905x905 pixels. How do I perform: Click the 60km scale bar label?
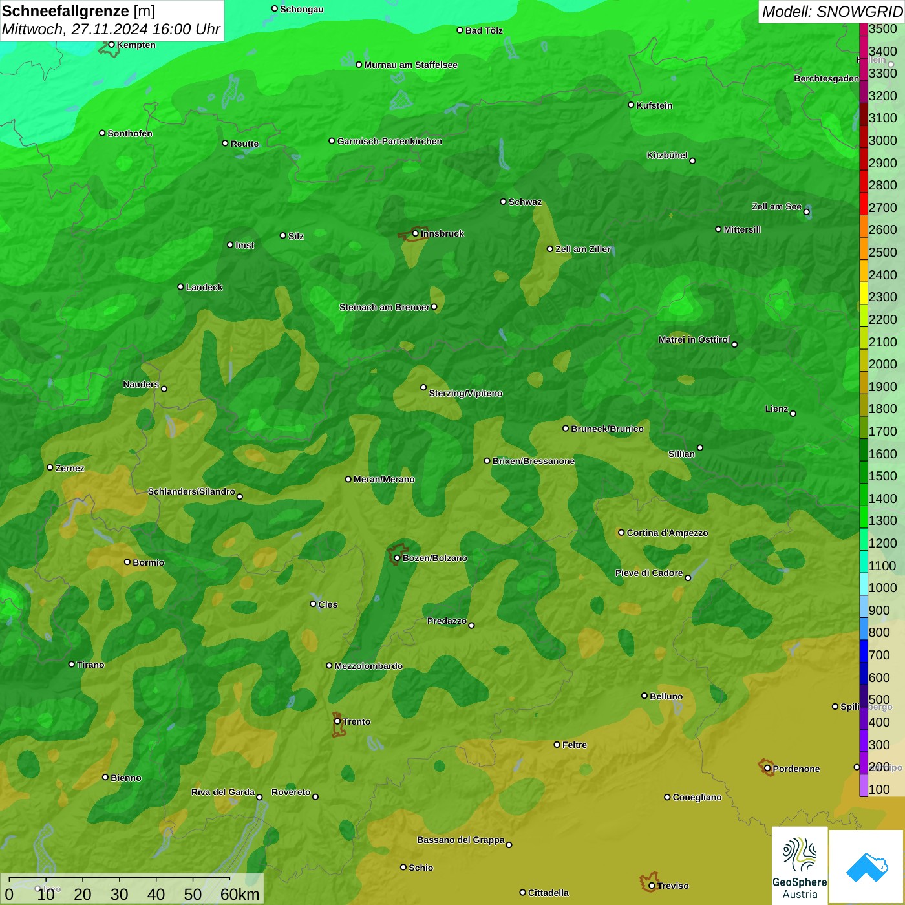(x=240, y=895)
